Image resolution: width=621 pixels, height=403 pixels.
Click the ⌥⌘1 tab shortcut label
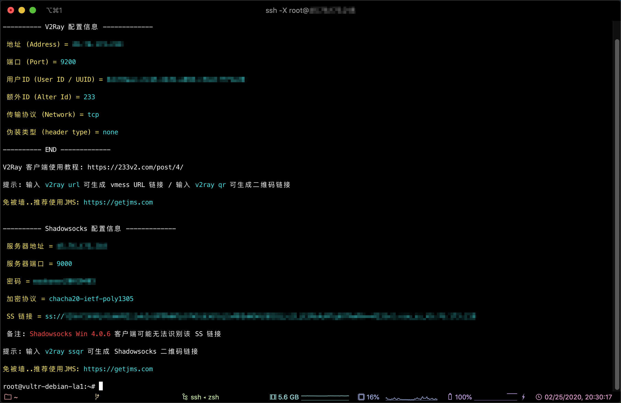(54, 10)
